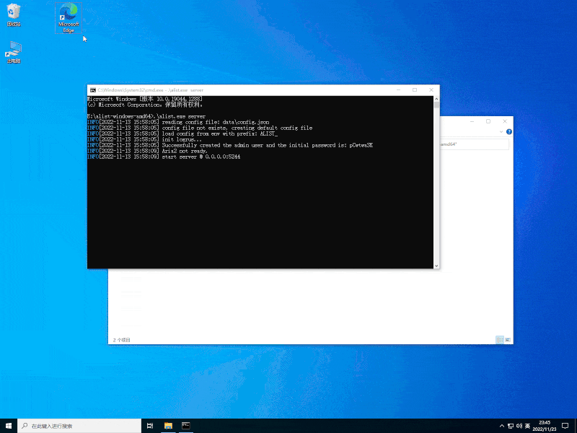This screenshot has height=433, width=577.
Task: Show hidden system tray icons
Action: tap(501, 426)
